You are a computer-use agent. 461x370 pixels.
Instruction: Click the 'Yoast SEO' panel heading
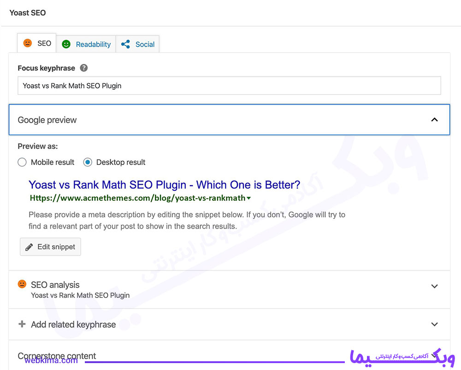(x=28, y=12)
